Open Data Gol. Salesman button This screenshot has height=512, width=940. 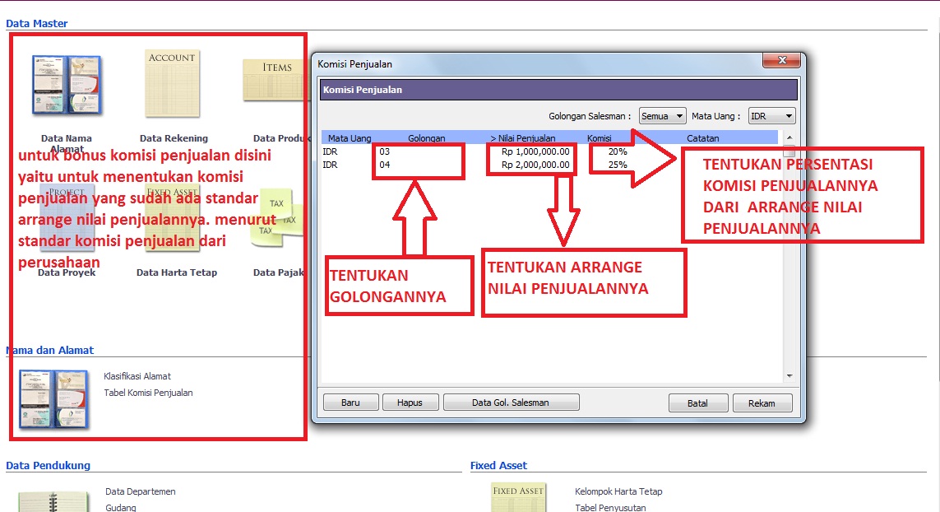[x=511, y=403]
